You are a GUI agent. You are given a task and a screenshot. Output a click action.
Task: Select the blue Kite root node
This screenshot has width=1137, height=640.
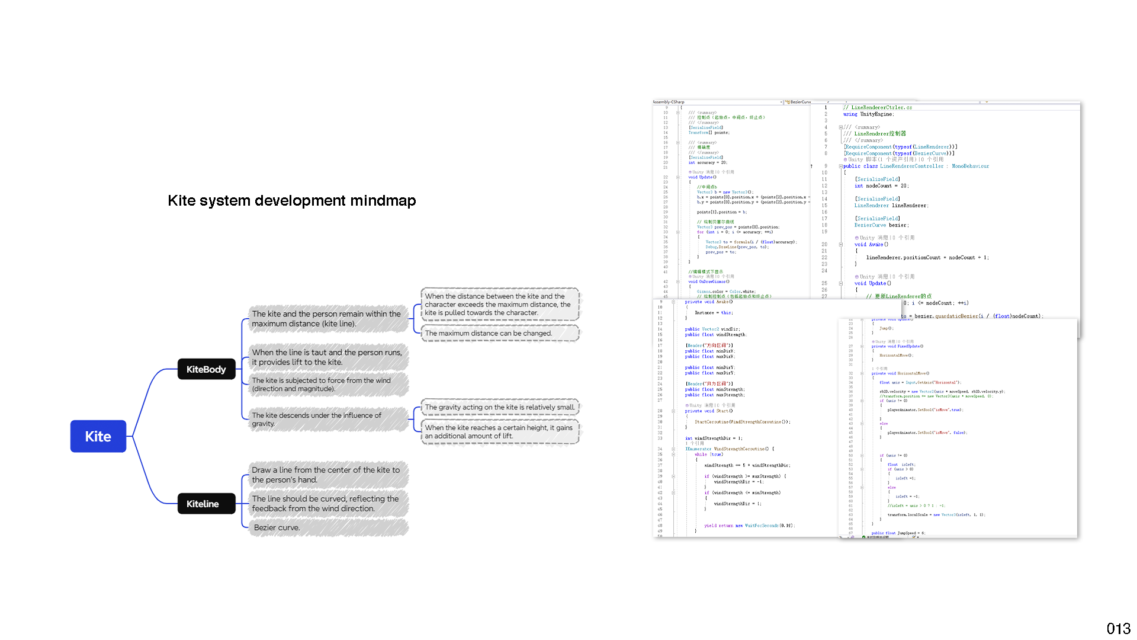click(x=98, y=436)
